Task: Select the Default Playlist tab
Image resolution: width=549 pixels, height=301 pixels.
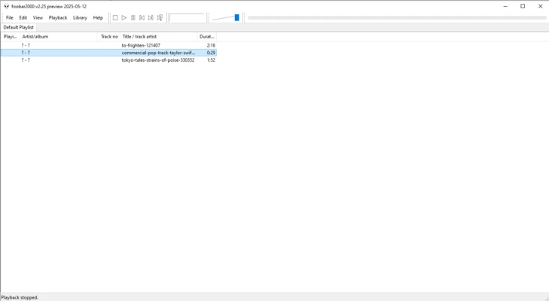Action: click(x=19, y=27)
